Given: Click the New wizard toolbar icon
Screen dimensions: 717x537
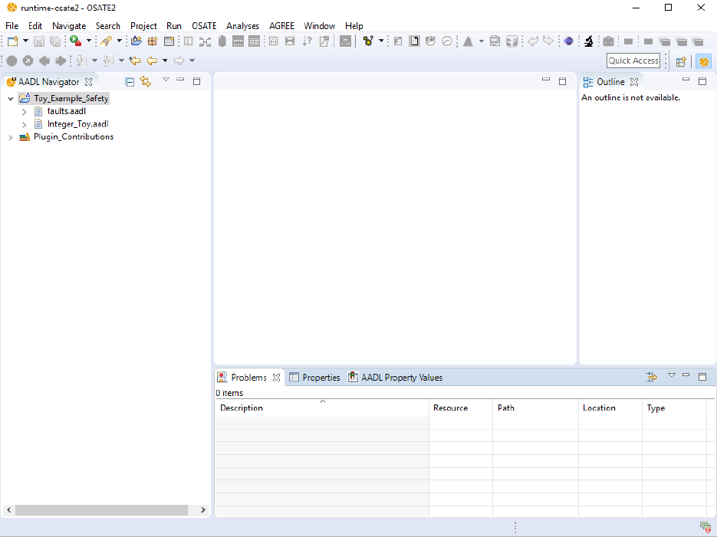Looking at the screenshot, I should click(13, 41).
